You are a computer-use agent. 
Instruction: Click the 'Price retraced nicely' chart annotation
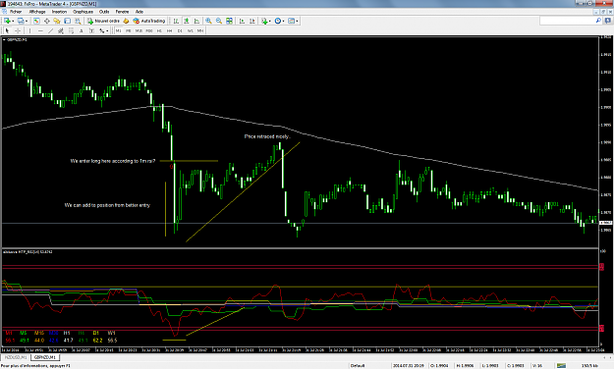tap(267, 136)
